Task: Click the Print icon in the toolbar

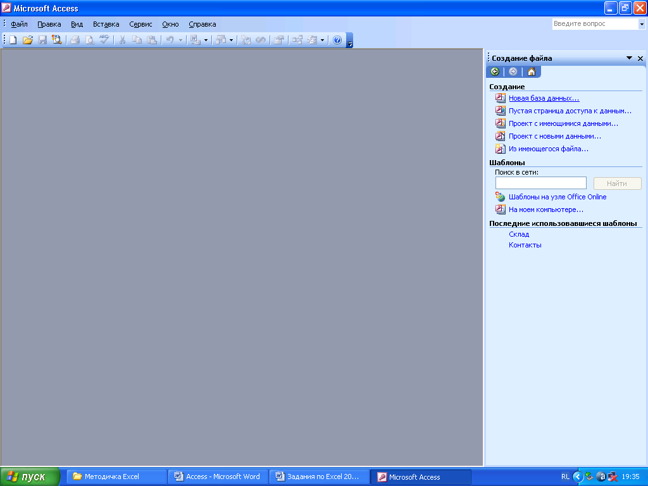Action: [75, 40]
